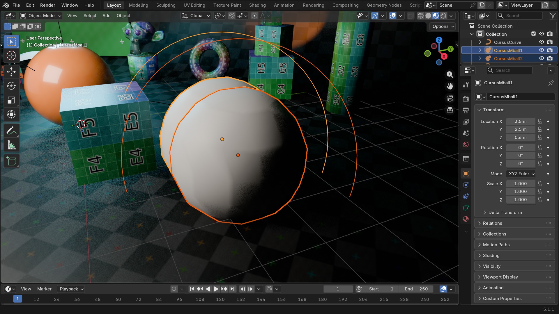This screenshot has width=559, height=314.
Task: Open the Render menu
Action: click(x=47, y=5)
